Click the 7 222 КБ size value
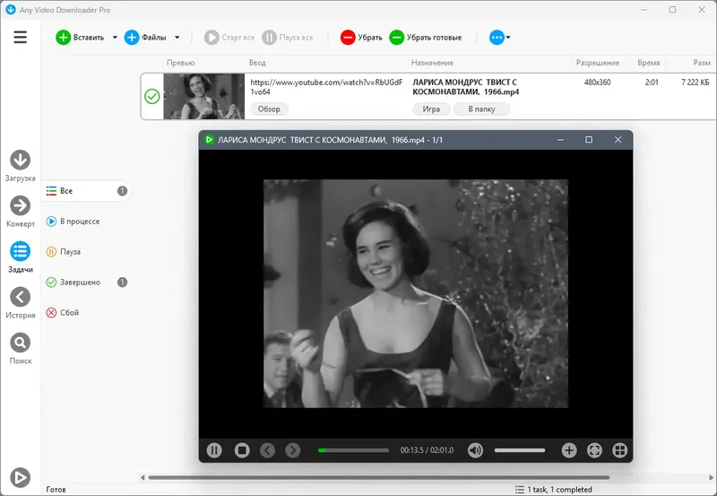 pyautogui.click(x=695, y=83)
